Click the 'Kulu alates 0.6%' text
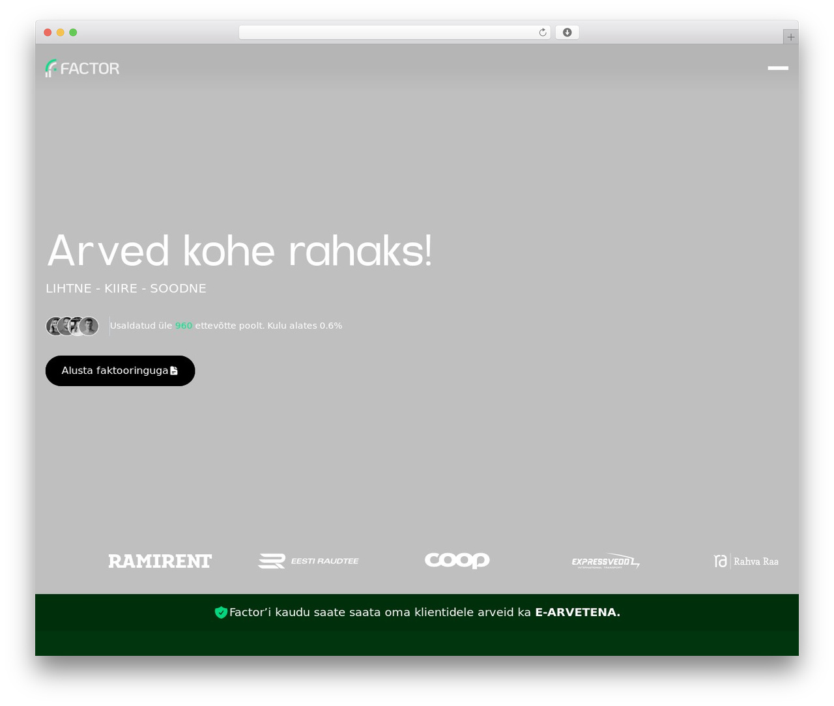The height and width of the screenshot is (706, 834). [305, 326]
